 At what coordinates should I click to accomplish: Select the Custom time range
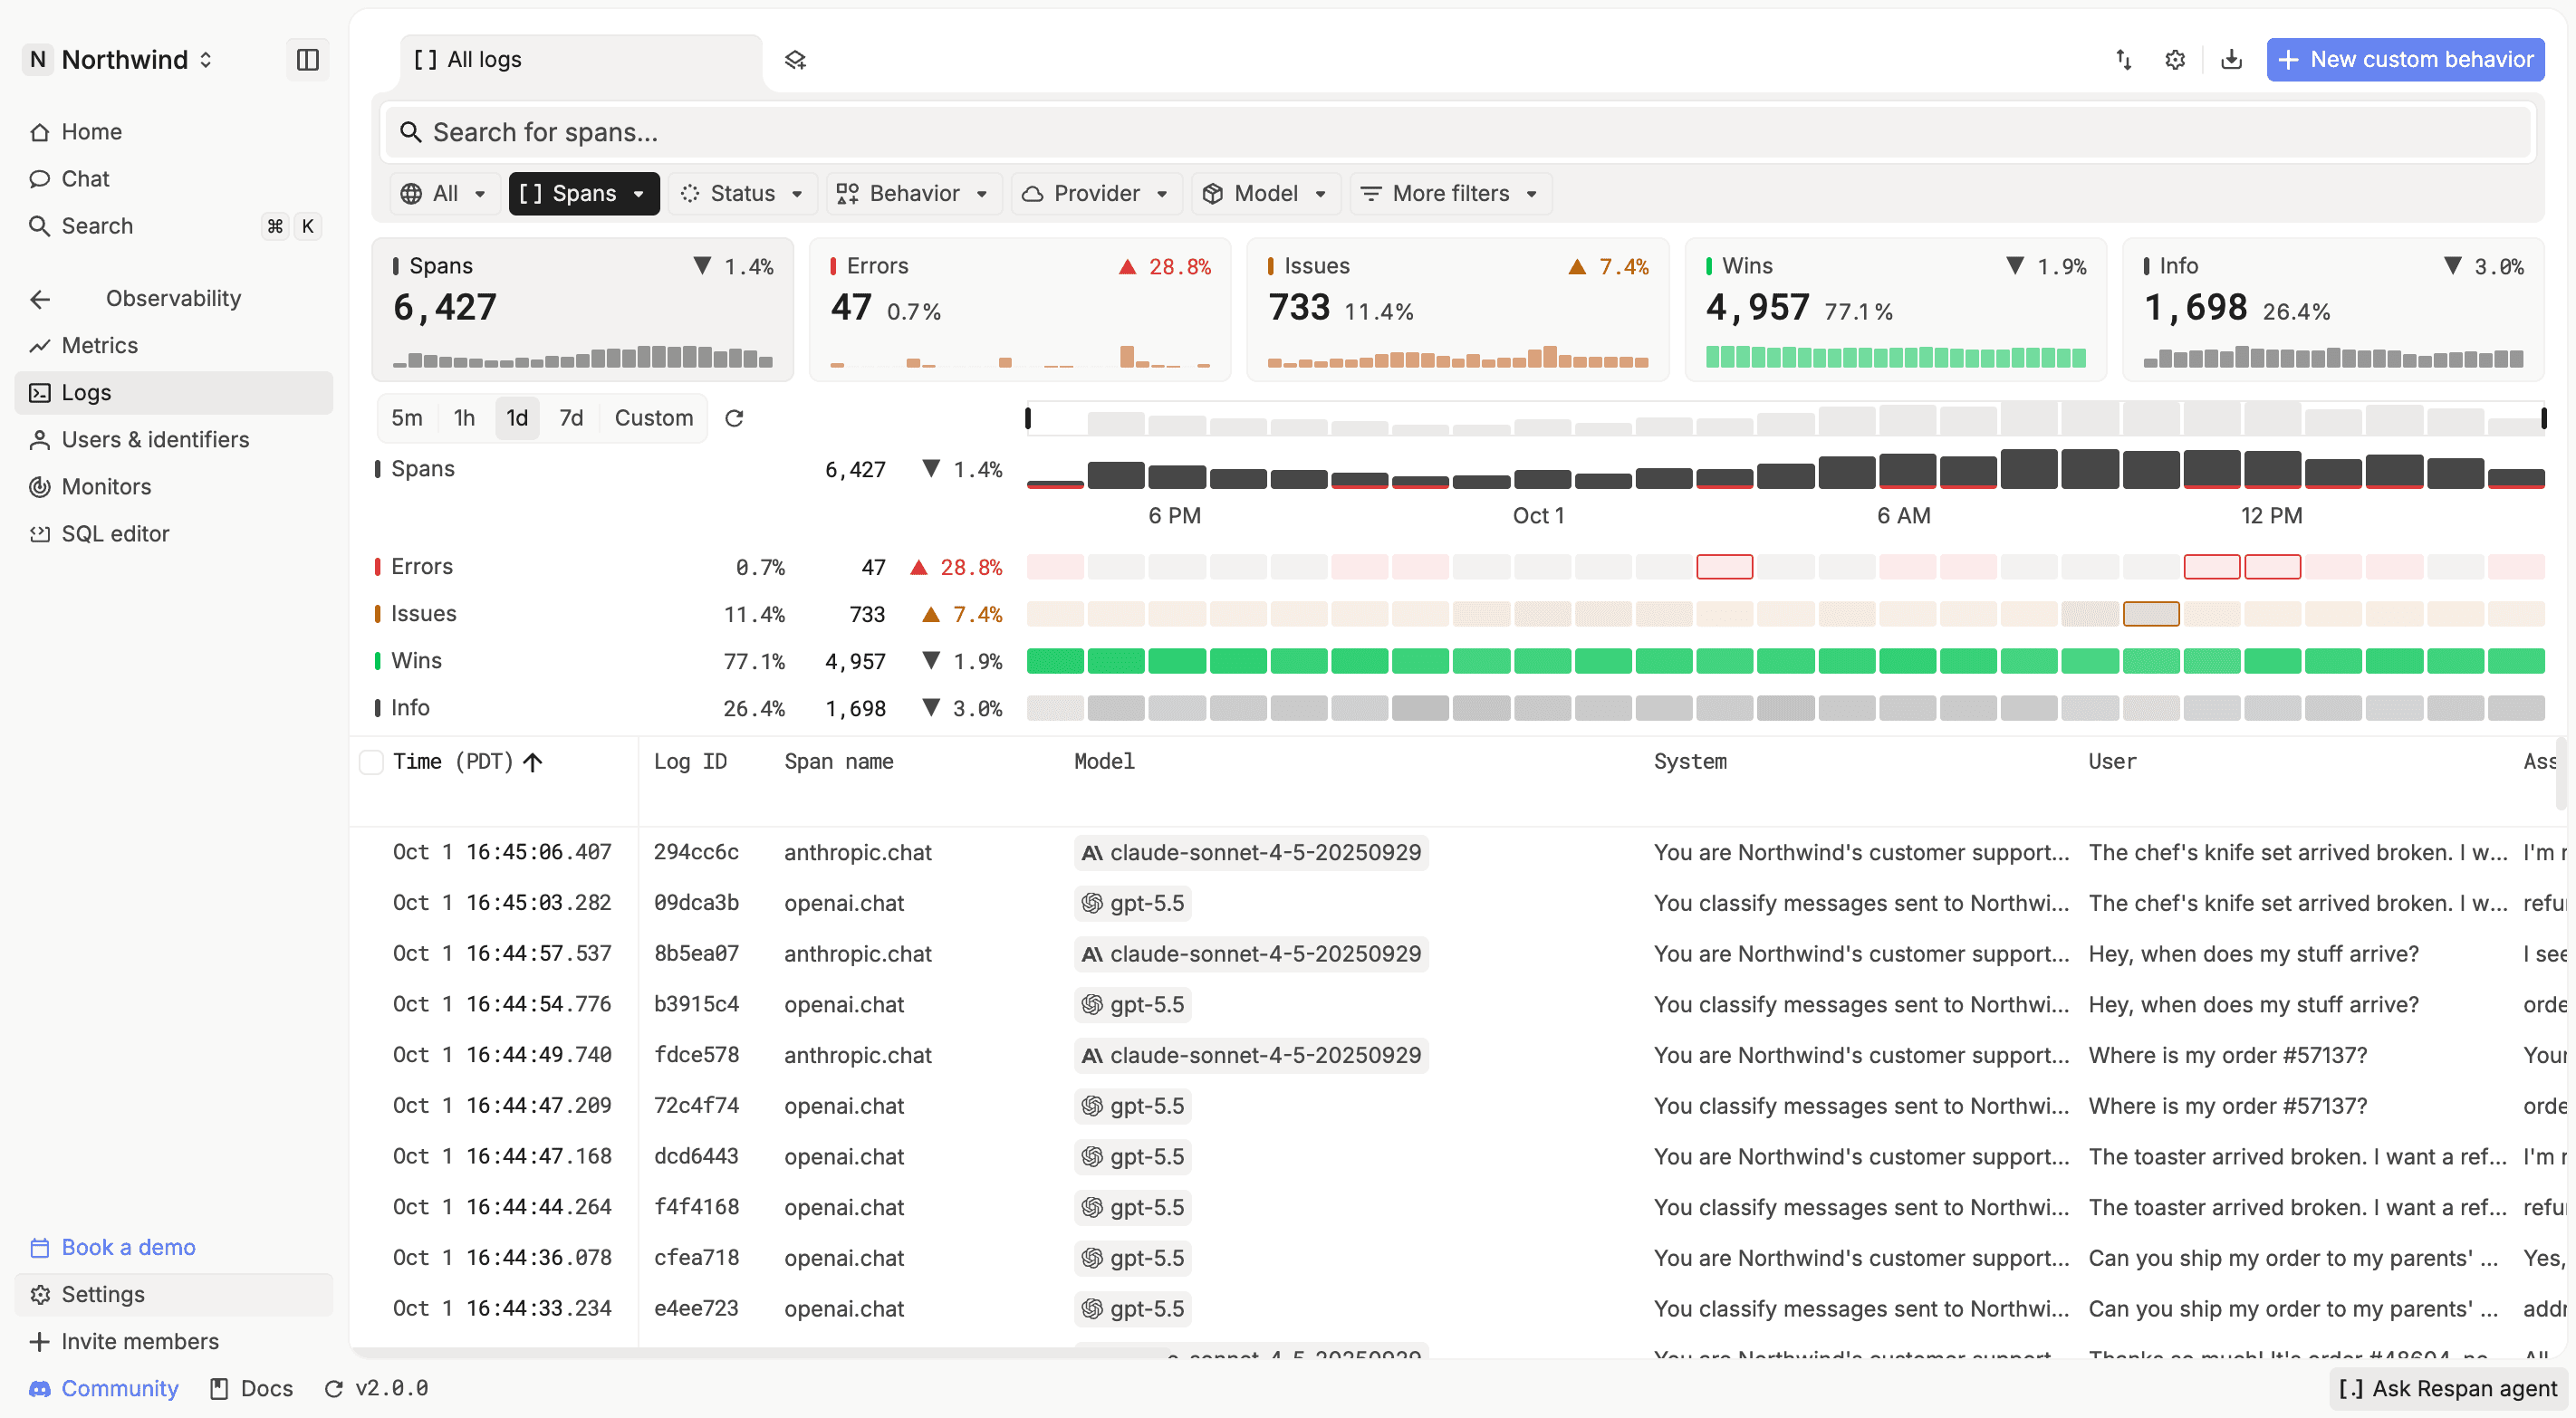(654, 418)
